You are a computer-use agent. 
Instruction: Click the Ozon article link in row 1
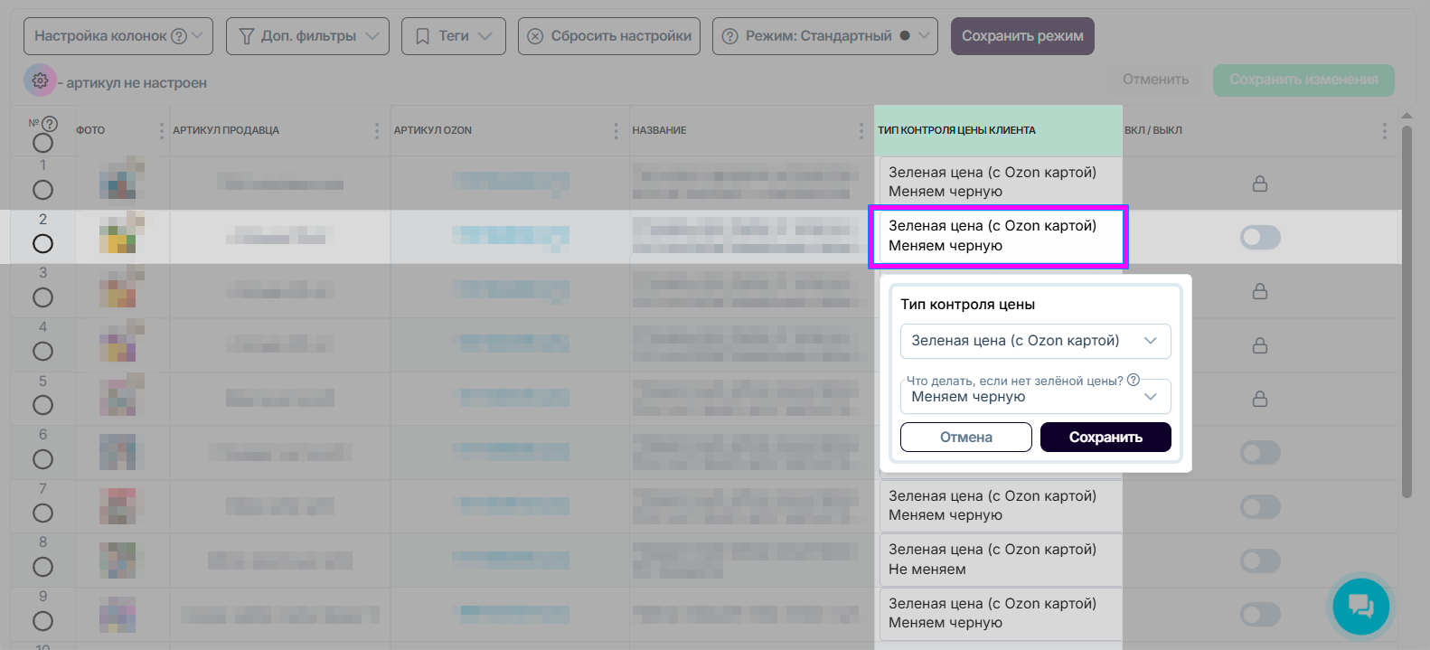(510, 181)
